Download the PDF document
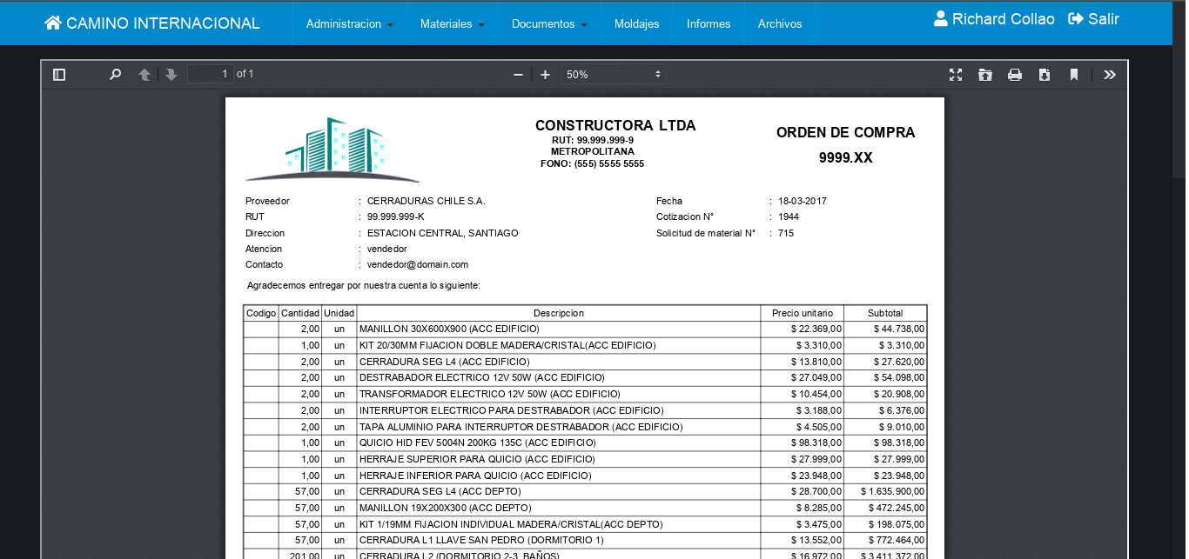This screenshot has width=1189, height=559. click(x=1045, y=75)
